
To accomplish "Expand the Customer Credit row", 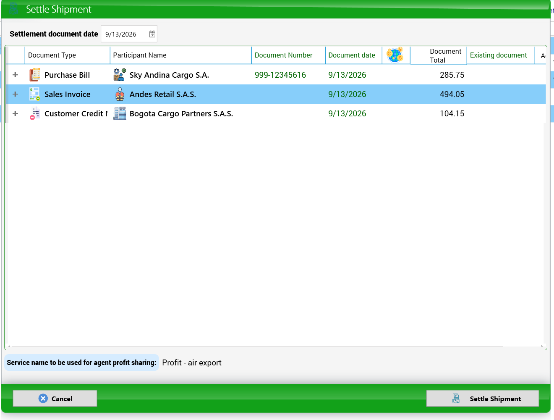I will click(16, 113).
